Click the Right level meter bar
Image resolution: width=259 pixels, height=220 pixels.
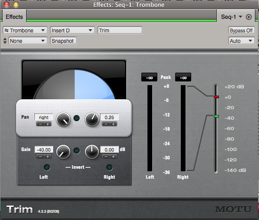(183, 129)
